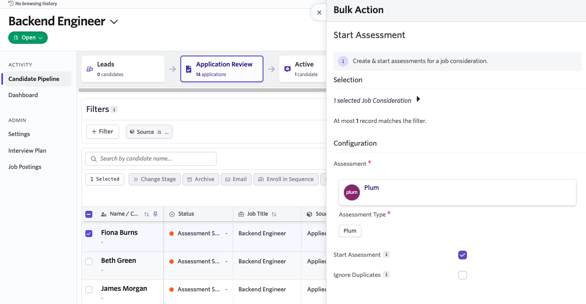Click info icon next to Start Assessment
The height and width of the screenshot is (304, 586).
tap(386, 255)
